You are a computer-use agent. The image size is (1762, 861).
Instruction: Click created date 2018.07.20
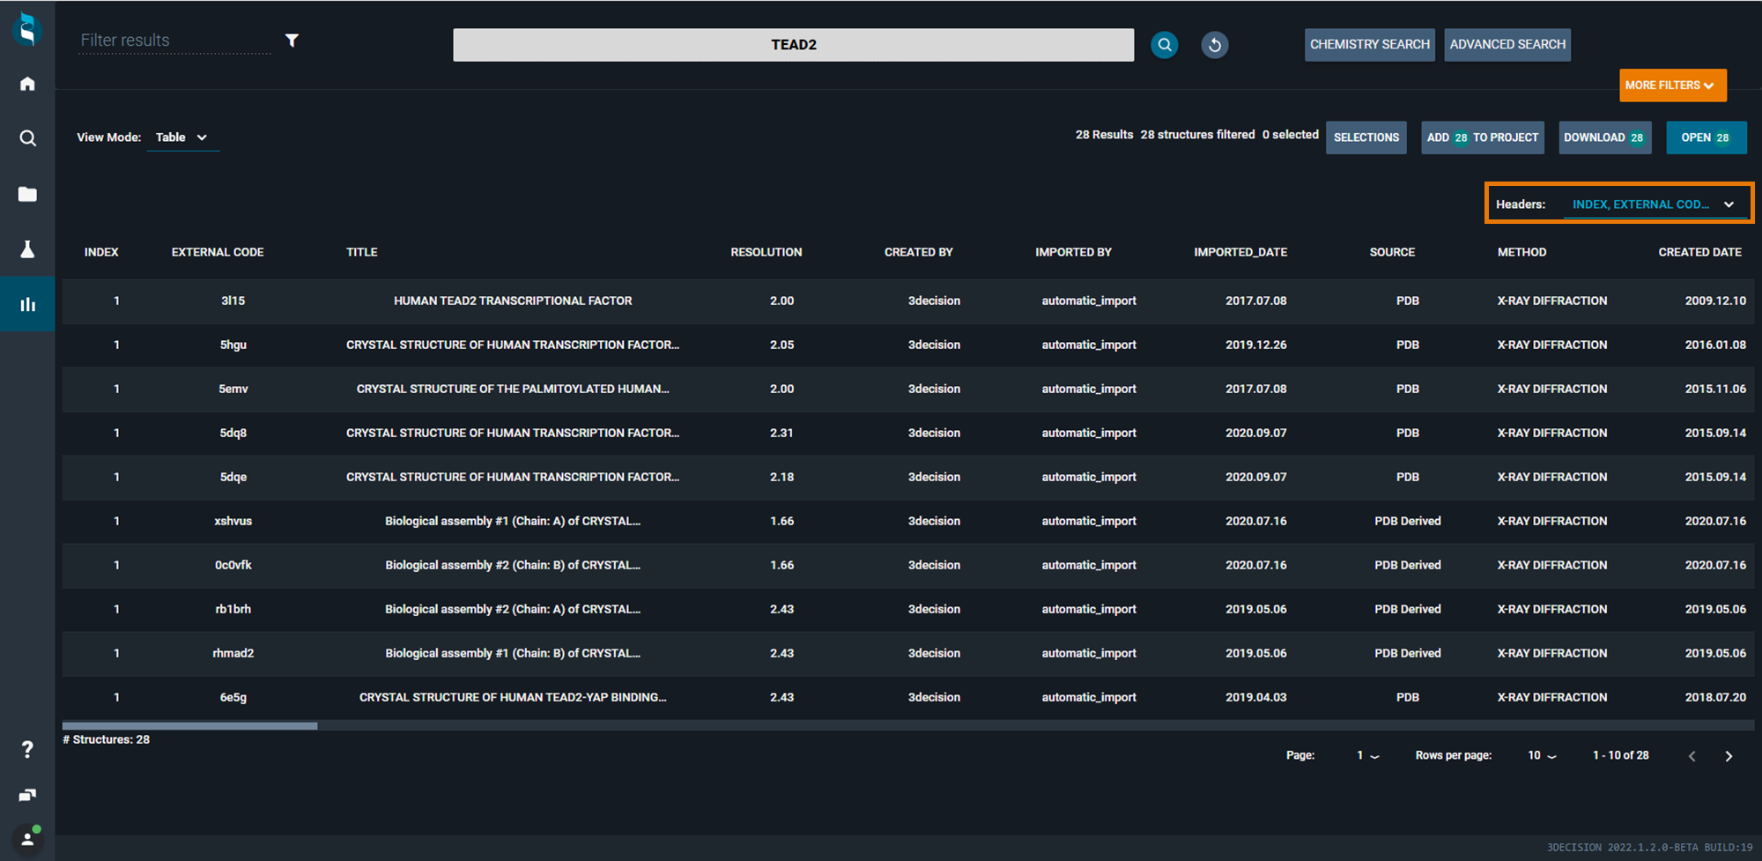click(1715, 698)
